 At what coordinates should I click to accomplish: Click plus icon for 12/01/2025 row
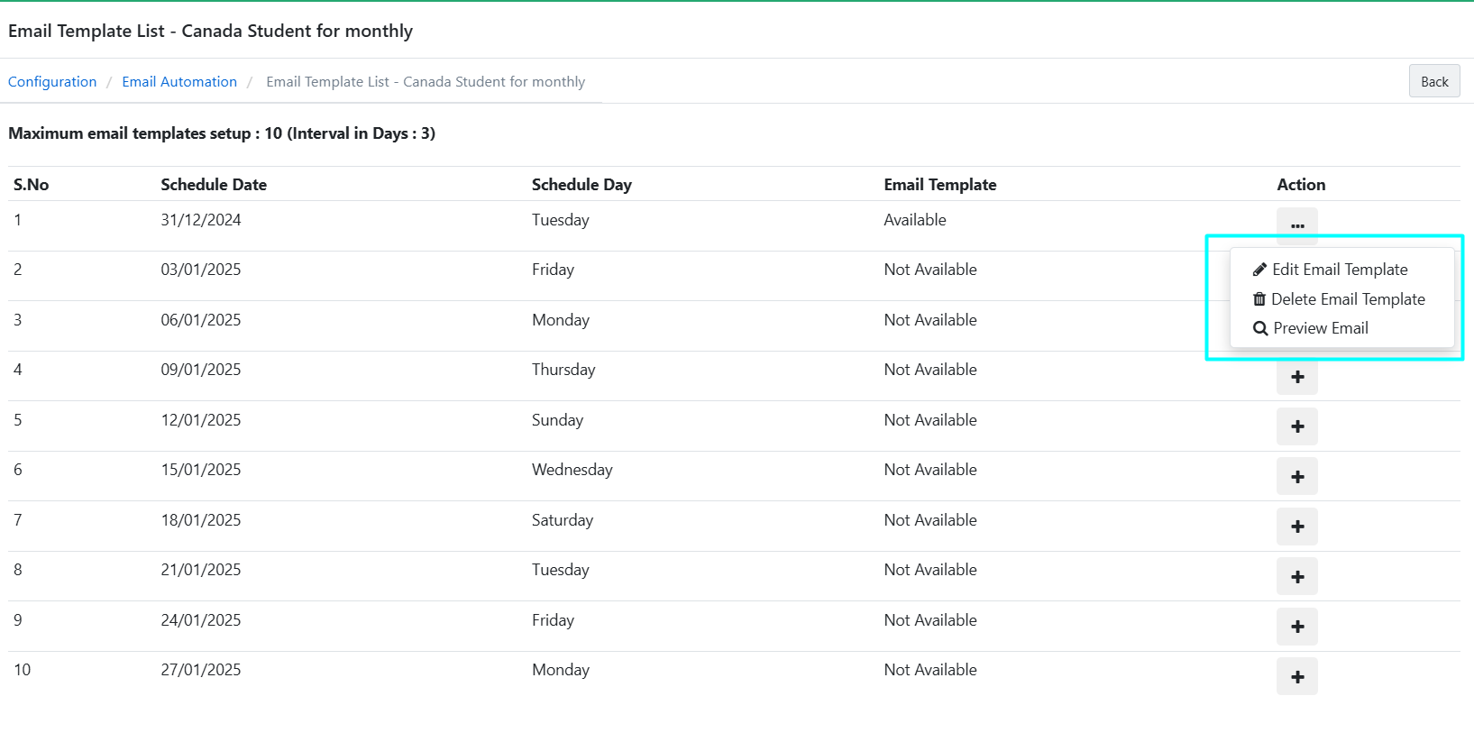click(1296, 426)
